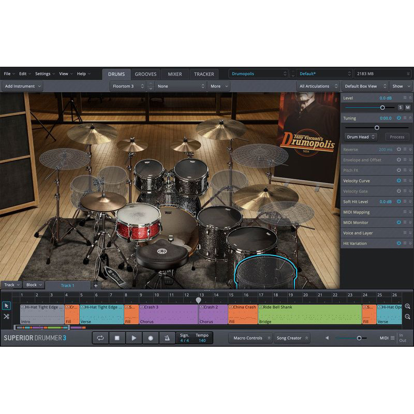This screenshot has height=414, width=414.
Task: Open the MIDI Mapping section menu icon
Action: (x=405, y=212)
